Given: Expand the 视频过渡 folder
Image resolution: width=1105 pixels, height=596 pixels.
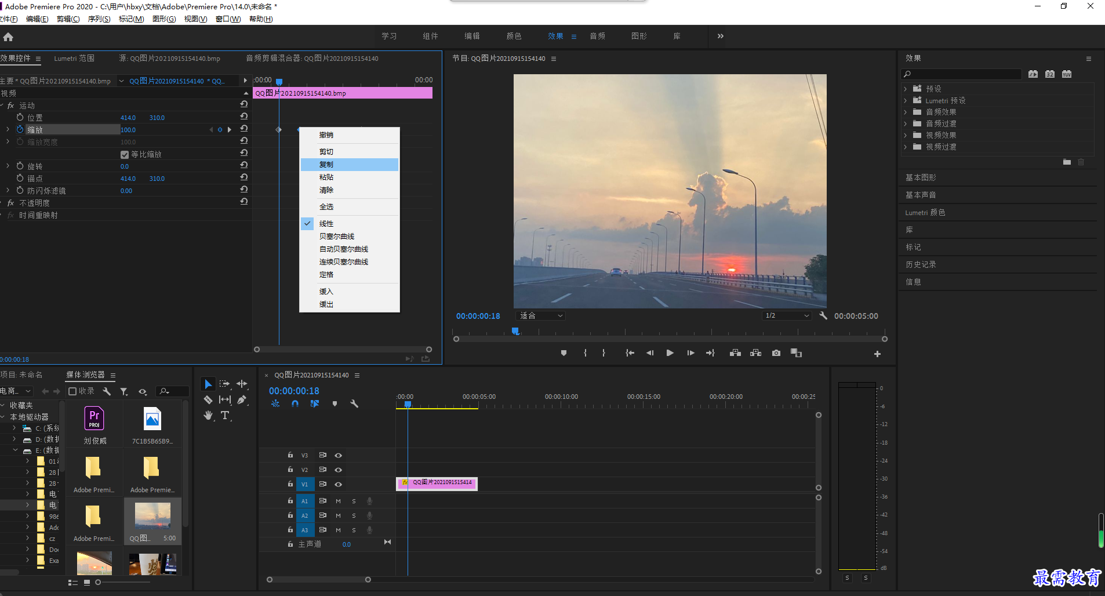Looking at the screenshot, I should 906,147.
